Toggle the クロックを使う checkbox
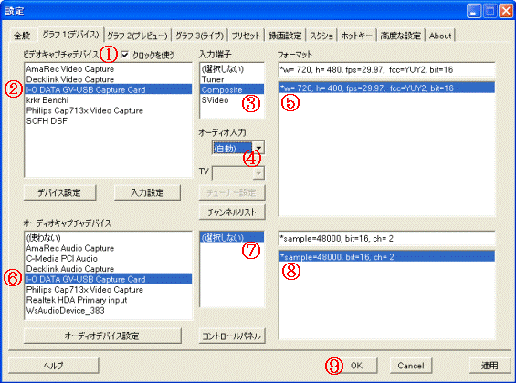This screenshot has width=516, height=383. (x=124, y=55)
